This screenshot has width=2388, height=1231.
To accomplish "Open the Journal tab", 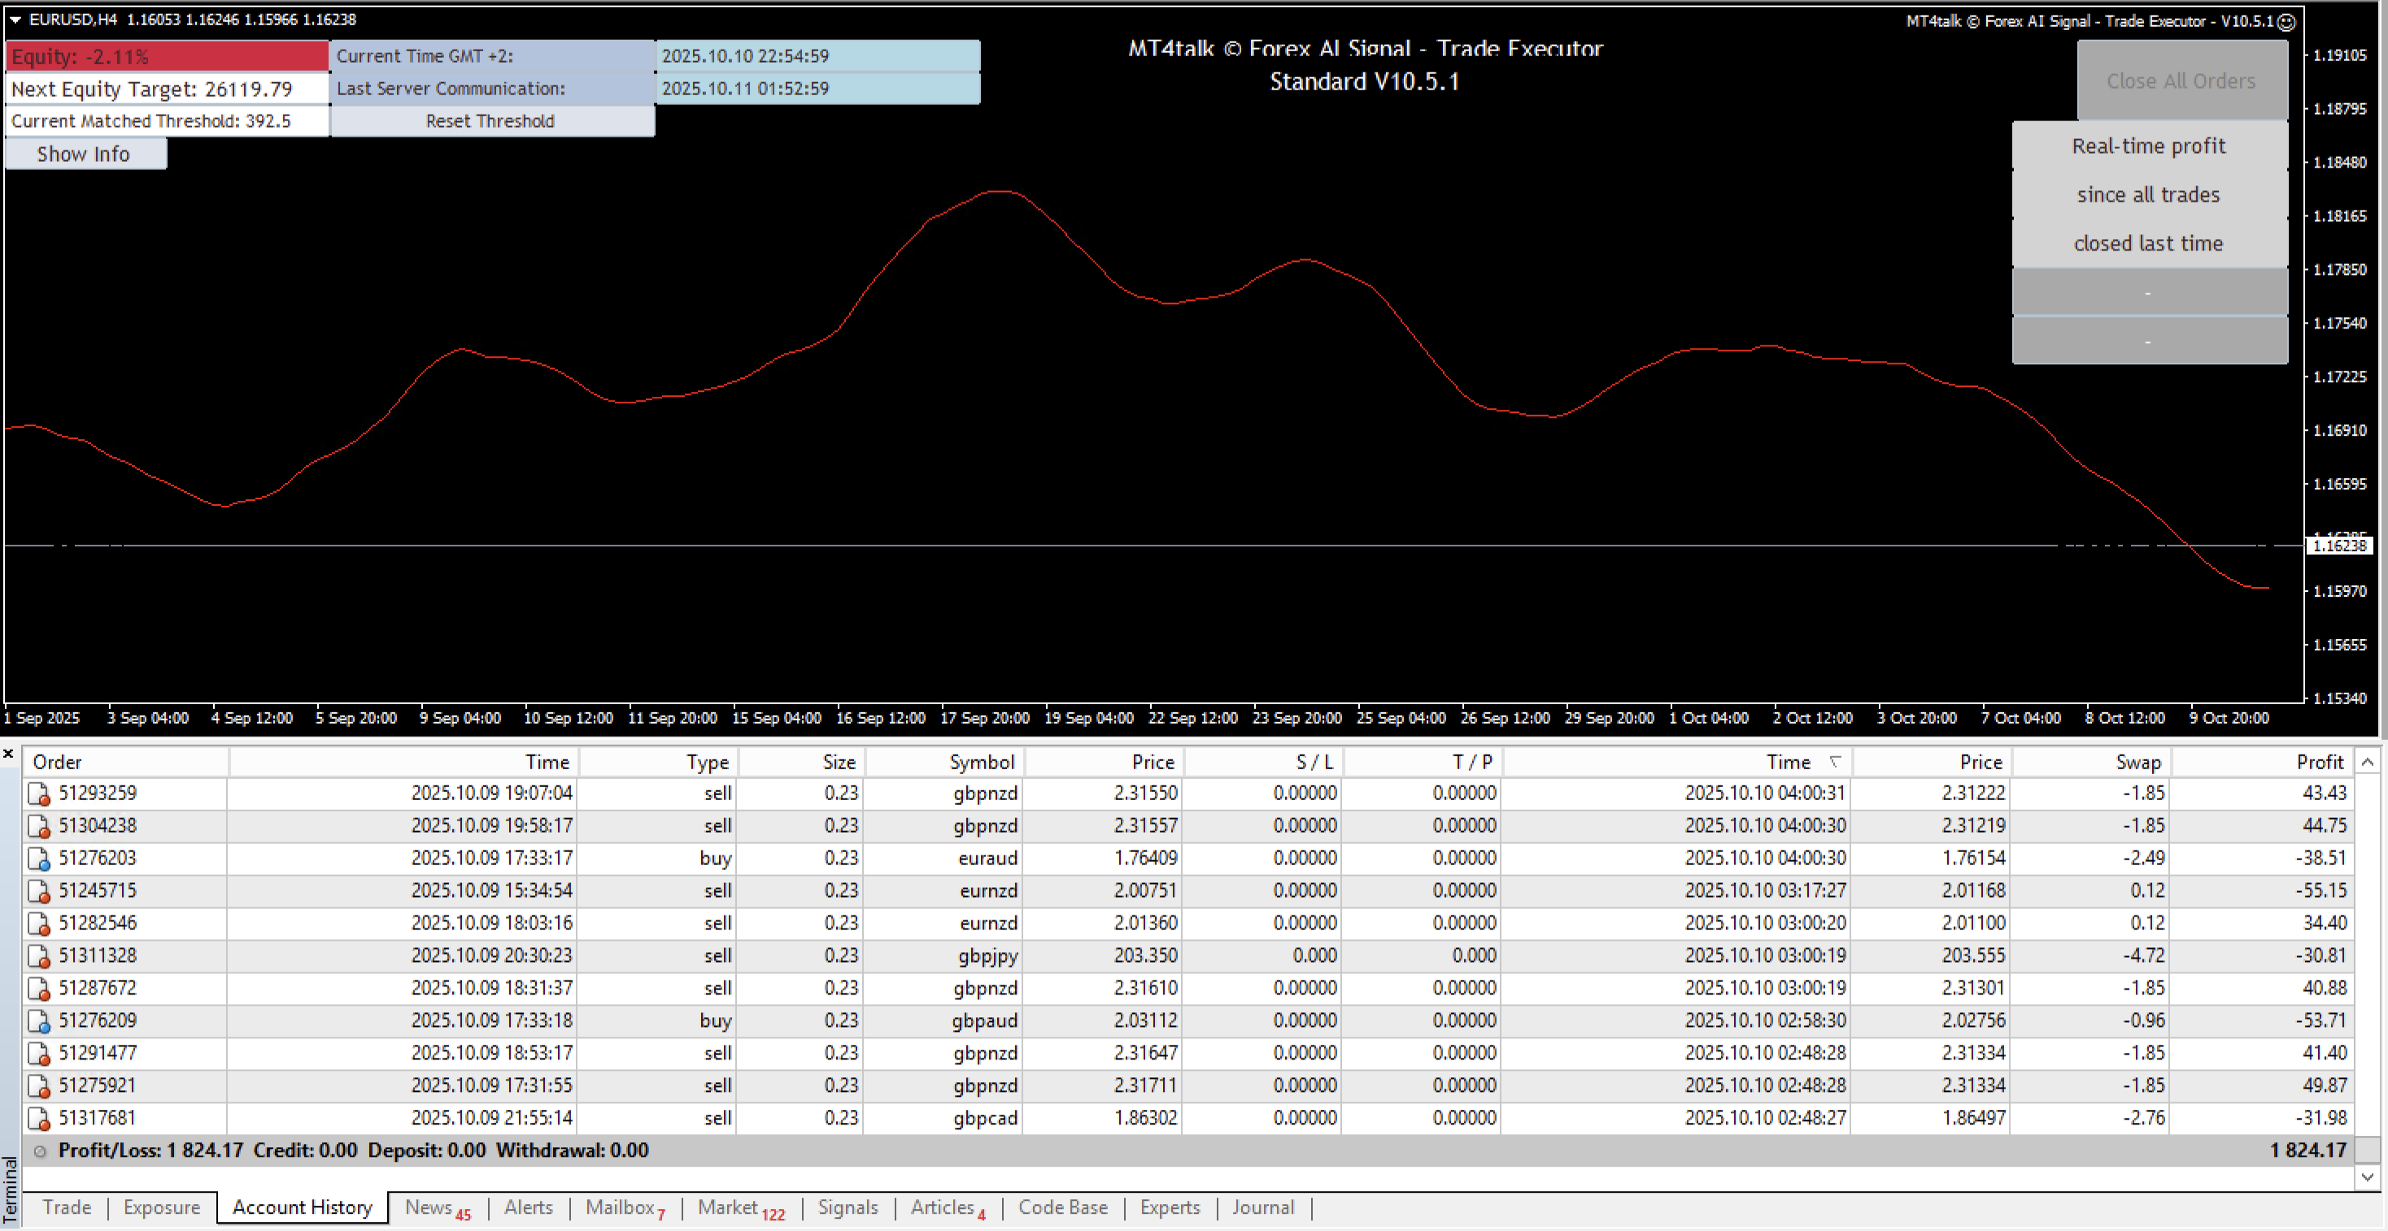I will pyautogui.click(x=1262, y=1207).
